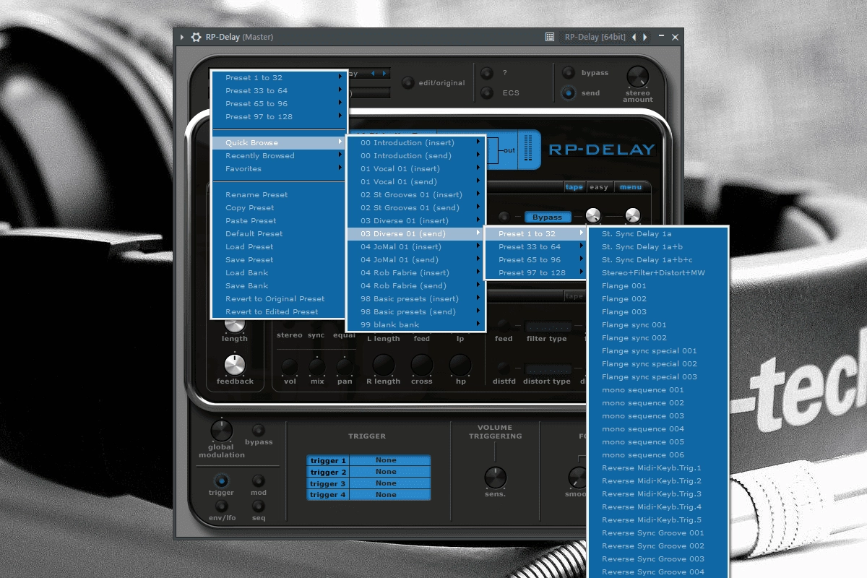Choose Rename Preset
The height and width of the screenshot is (578, 867).
point(279,194)
